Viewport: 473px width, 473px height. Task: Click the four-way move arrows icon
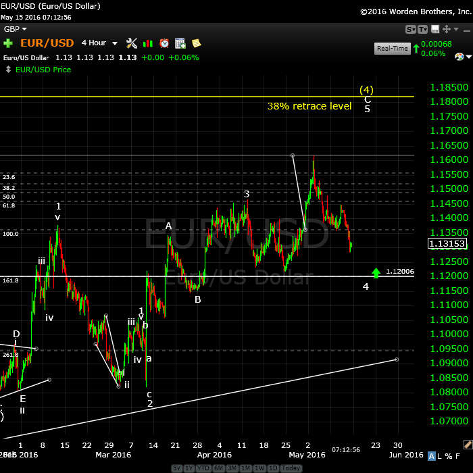click(447, 29)
